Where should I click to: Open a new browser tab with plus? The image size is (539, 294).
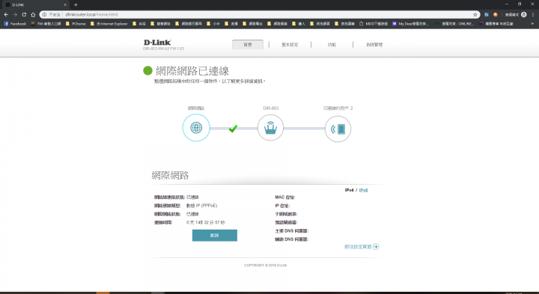point(76,4)
